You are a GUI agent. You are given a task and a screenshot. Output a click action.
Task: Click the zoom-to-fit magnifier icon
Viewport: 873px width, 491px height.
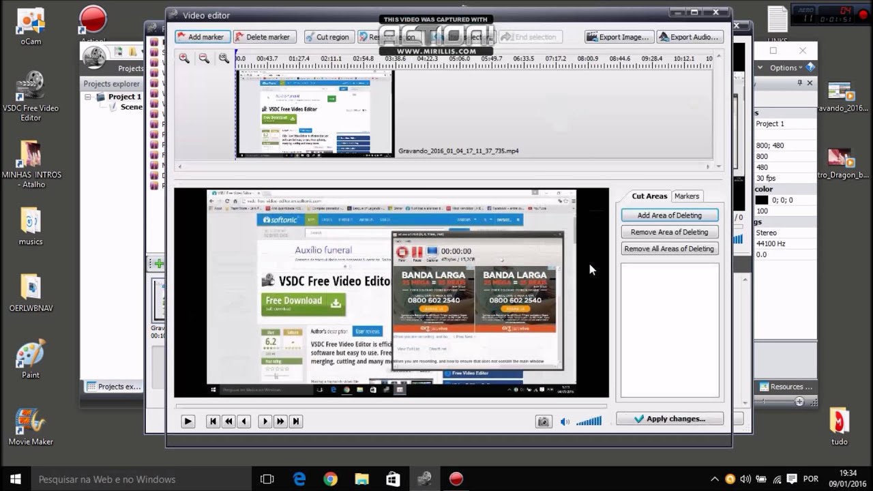coord(224,59)
